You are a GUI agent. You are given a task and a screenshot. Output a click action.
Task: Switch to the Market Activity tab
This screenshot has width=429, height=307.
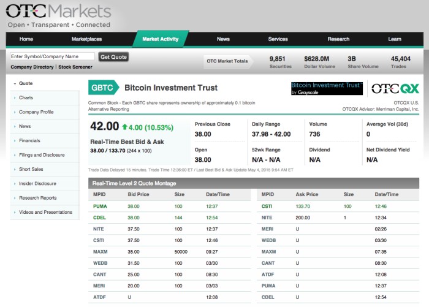pyautogui.click(x=161, y=39)
